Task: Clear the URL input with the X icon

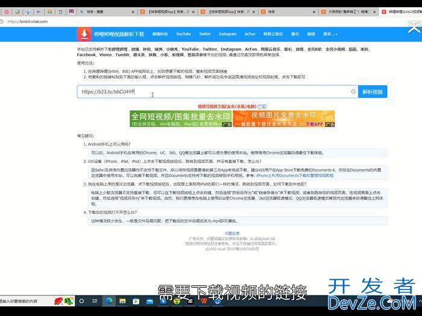Action: pos(353,91)
